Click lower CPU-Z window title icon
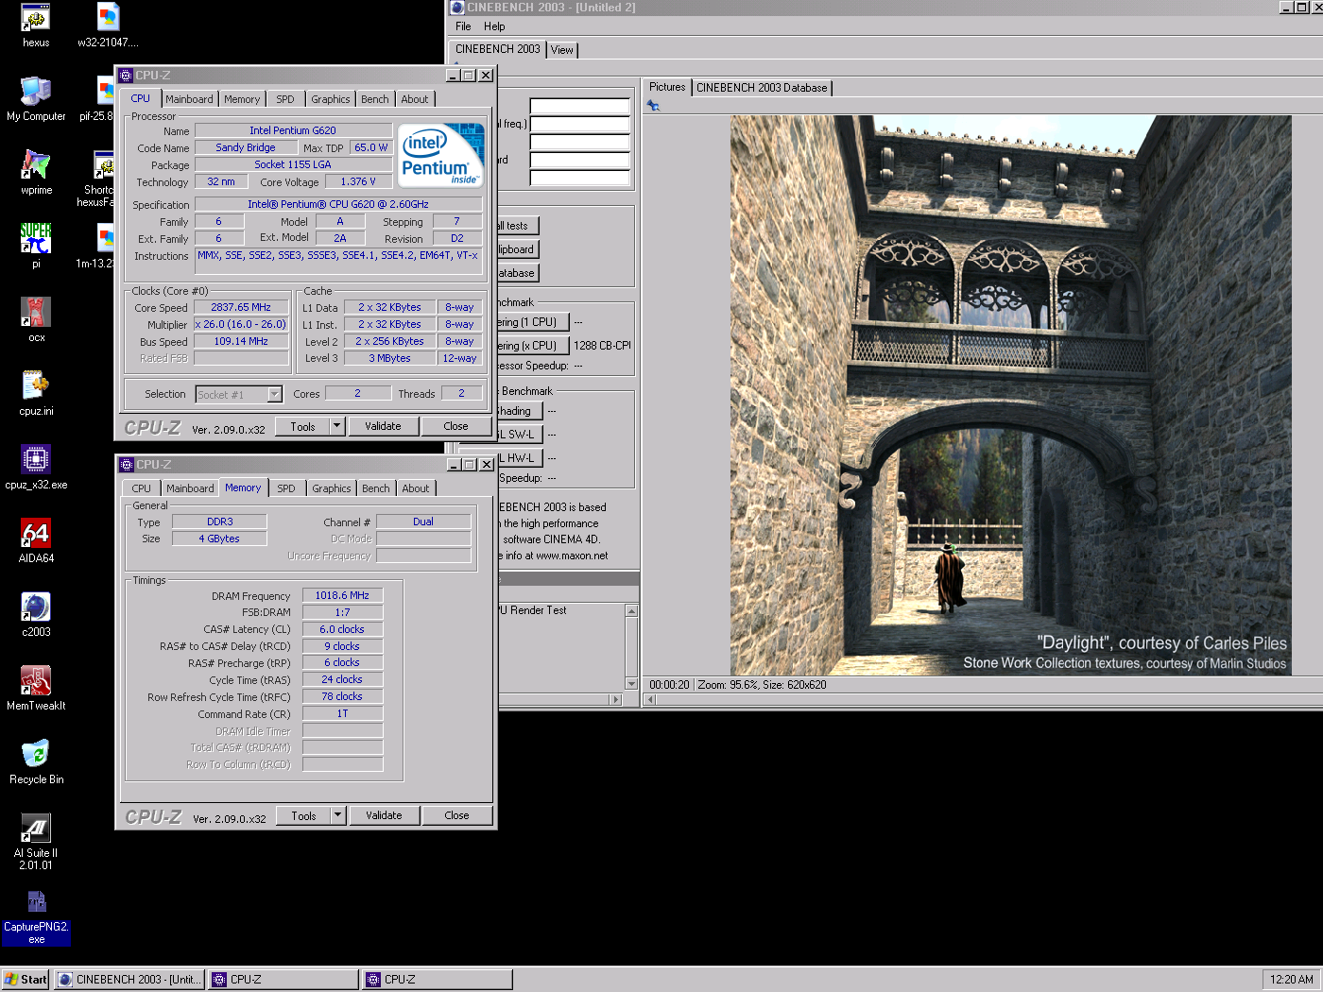The width and height of the screenshot is (1323, 992). point(127,465)
